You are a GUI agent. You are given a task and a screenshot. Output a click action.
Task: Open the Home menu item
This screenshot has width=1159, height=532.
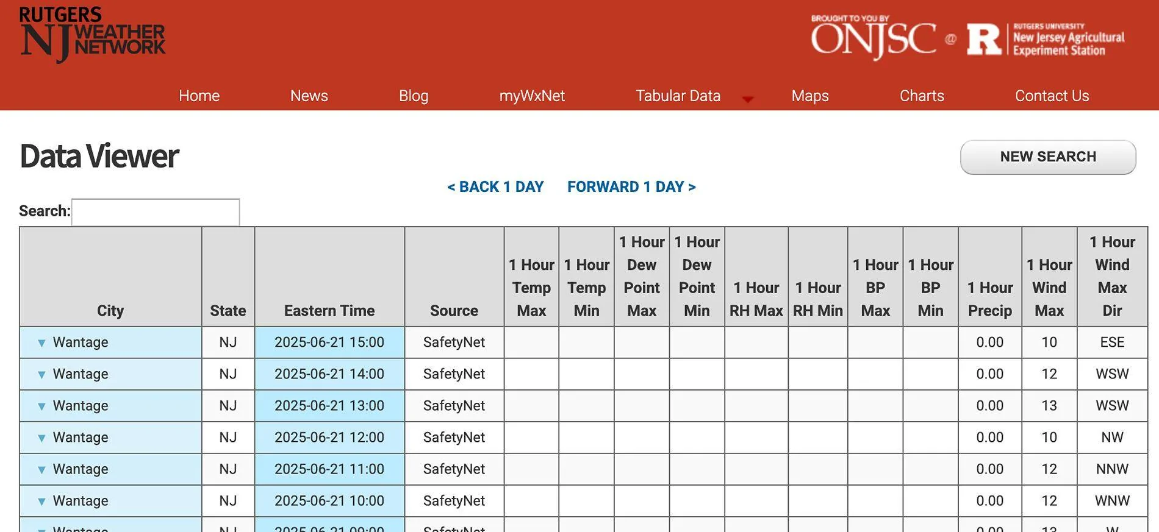click(199, 96)
